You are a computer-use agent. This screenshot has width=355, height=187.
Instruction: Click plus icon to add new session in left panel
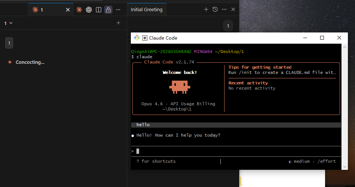(x=118, y=23)
